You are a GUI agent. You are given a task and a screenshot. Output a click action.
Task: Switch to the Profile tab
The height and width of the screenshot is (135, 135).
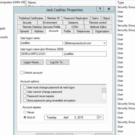click(x=67, y=31)
